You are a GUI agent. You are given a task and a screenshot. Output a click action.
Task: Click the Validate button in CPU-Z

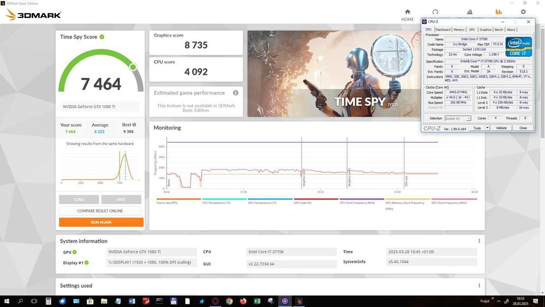click(501, 128)
